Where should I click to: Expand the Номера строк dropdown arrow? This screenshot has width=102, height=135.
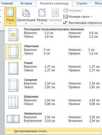pos(91,17)
